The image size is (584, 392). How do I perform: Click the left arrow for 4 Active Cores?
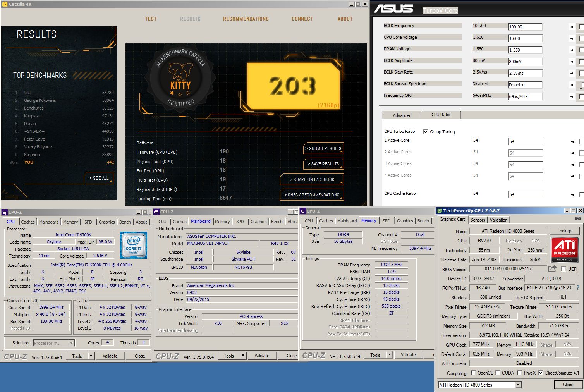point(572,176)
